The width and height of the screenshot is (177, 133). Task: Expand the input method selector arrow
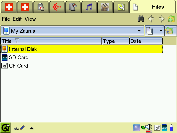[32, 128]
